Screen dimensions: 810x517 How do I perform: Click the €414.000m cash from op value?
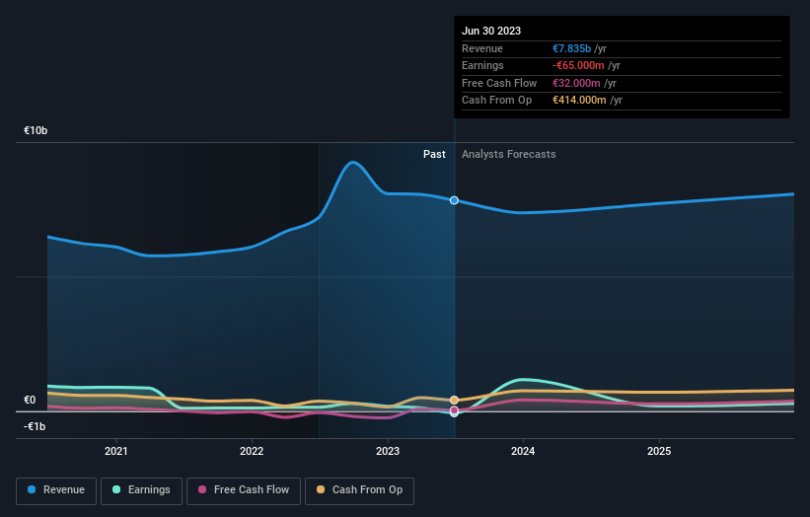(x=579, y=101)
